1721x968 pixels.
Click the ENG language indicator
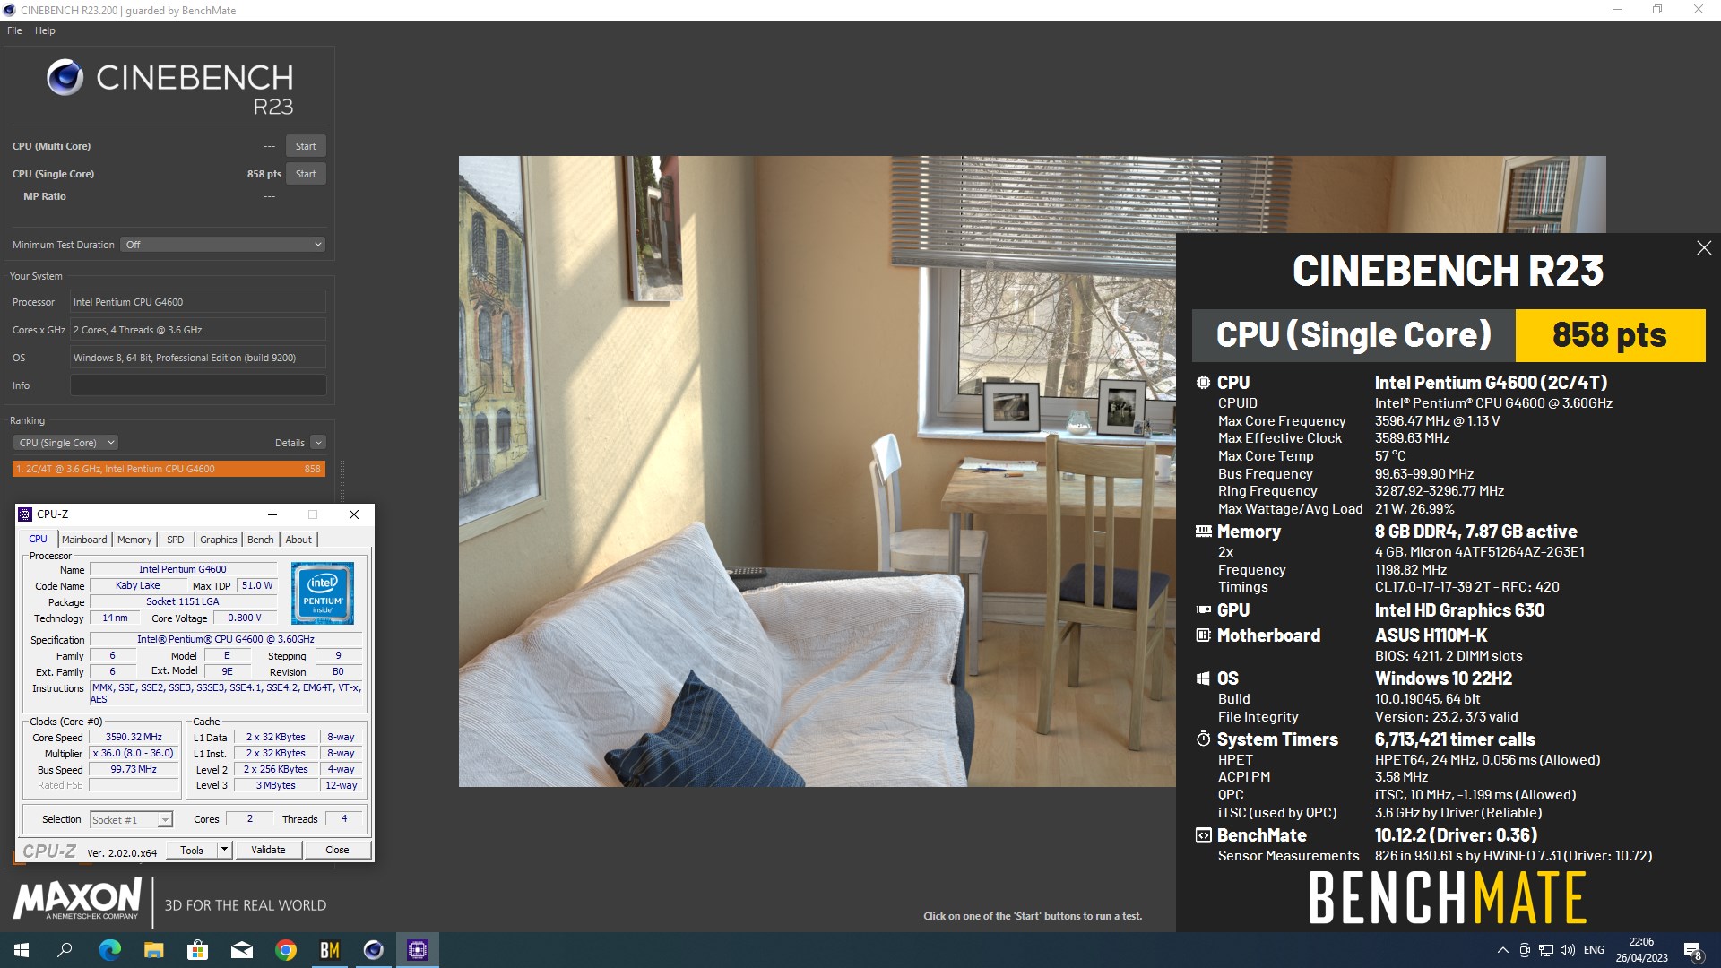tap(1594, 950)
